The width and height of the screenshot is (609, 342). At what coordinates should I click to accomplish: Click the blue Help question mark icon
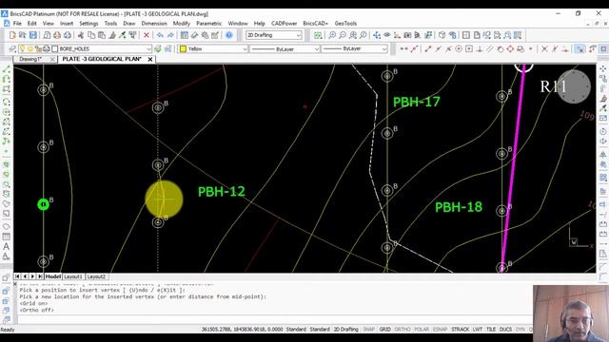229,35
